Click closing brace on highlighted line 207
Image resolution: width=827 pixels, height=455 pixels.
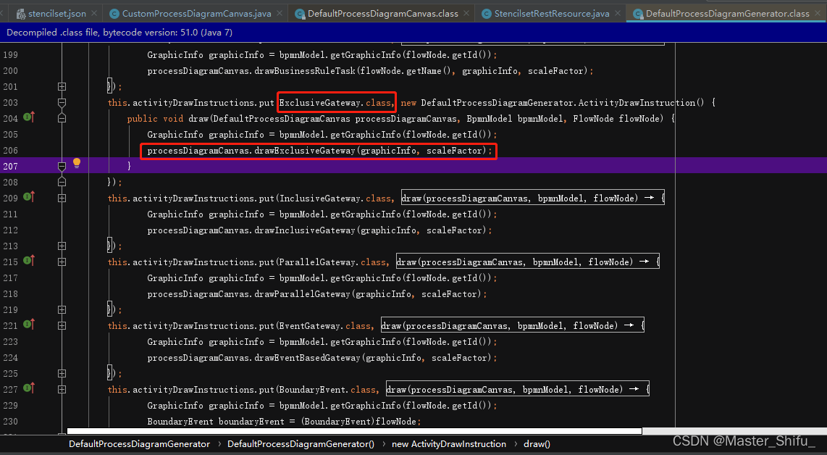[129, 166]
